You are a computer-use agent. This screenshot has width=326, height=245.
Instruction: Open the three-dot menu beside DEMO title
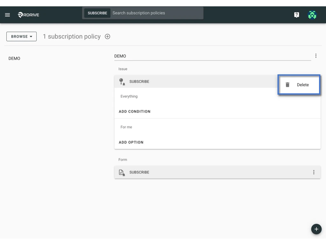(316, 56)
